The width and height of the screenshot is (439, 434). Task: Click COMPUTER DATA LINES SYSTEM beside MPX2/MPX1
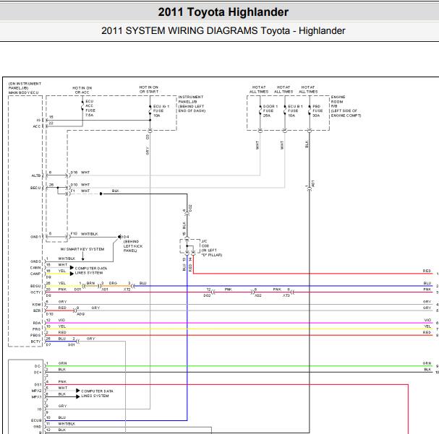tap(97, 394)
